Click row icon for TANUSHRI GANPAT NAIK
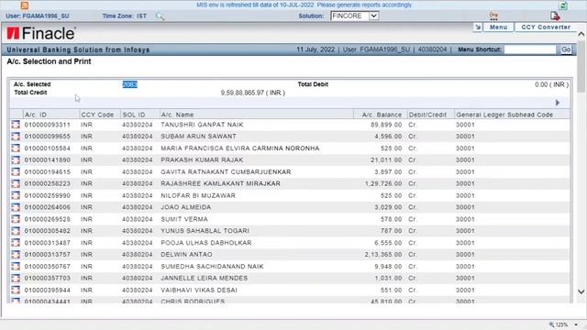The image size is (587, 330). tap(16, 125)
